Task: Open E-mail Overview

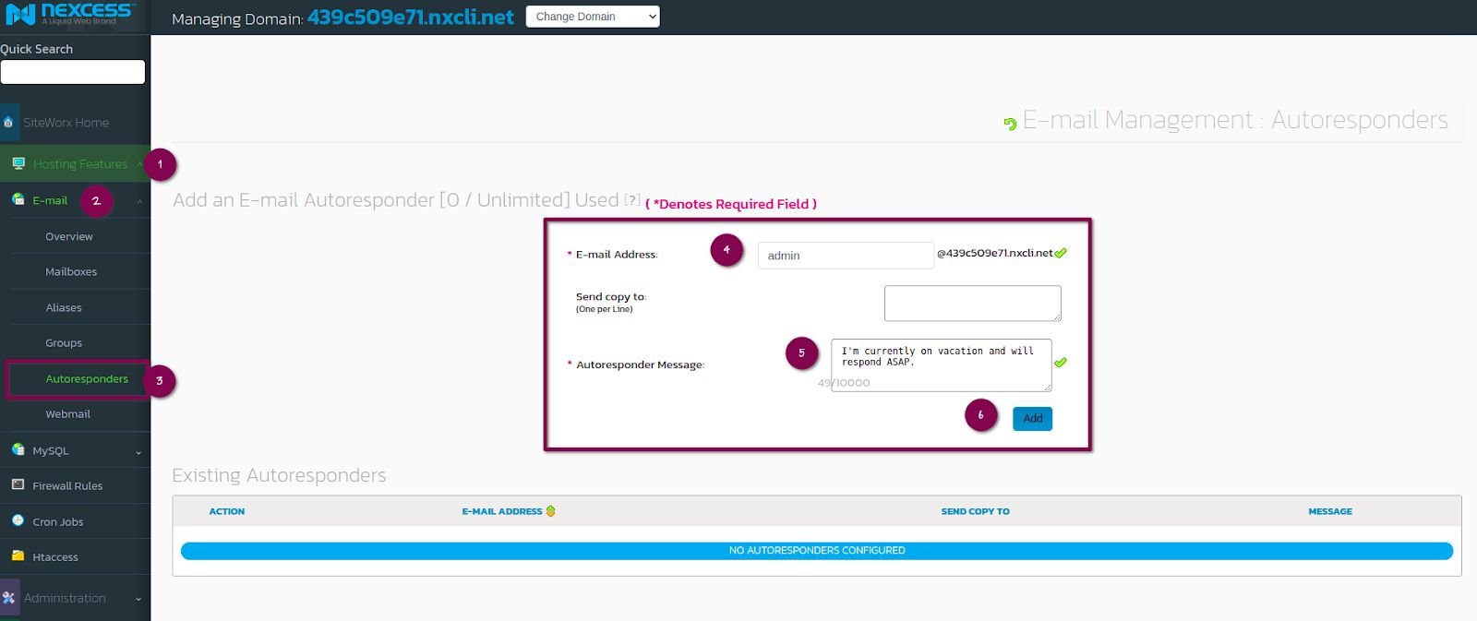Action: click(x=69, y=237)
